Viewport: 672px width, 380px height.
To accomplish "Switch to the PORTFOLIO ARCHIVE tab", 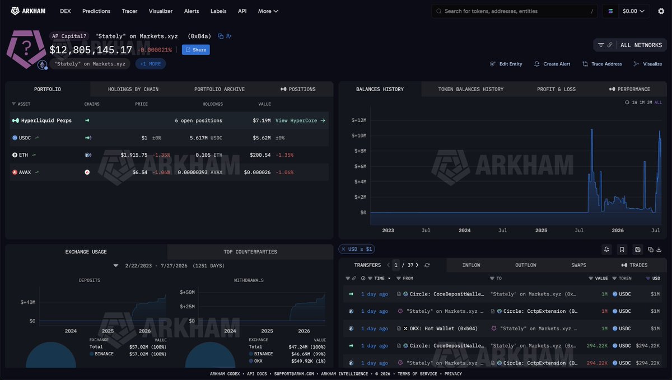I will pos(220,89).
